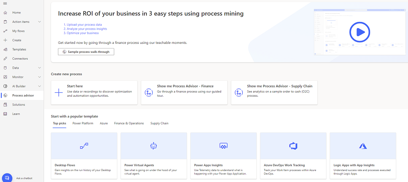The height and width of the screenshot is (182, 408).
Task: Expand the Action items chevron
Action: tap(39, 22)
